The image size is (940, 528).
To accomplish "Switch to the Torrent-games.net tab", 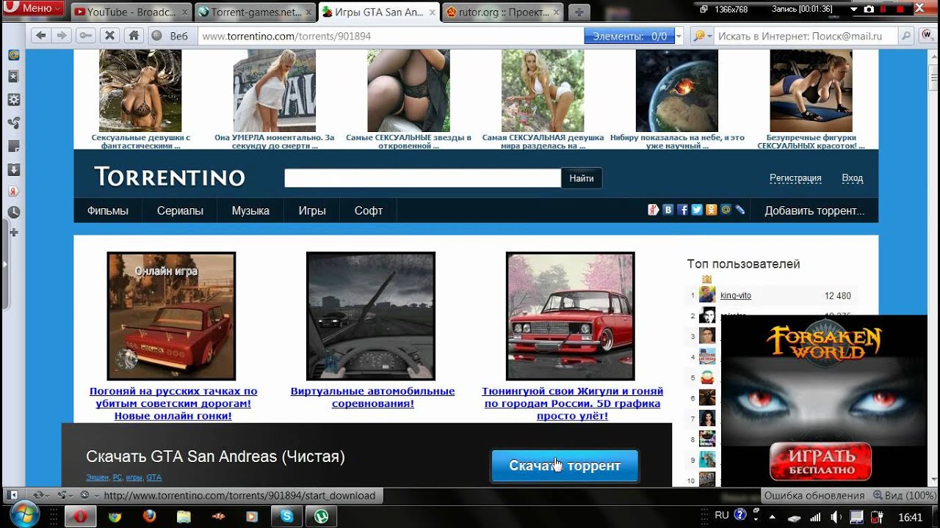I will coord(256,12).
